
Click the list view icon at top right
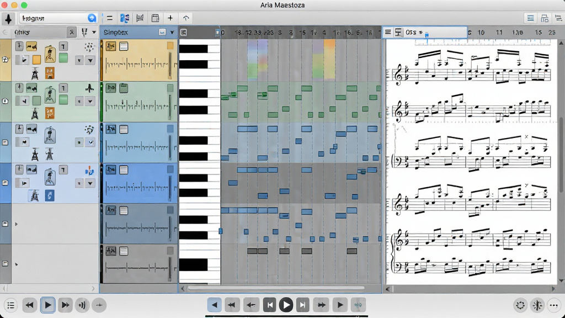pyautogui.click(x=530, y=18)
